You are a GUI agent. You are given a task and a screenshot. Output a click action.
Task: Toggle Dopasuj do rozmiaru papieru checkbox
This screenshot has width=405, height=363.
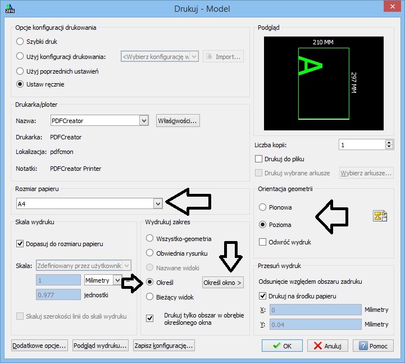click(x=20, y=244)
